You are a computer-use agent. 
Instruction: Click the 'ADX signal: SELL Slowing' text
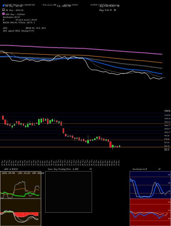(18, 31)
